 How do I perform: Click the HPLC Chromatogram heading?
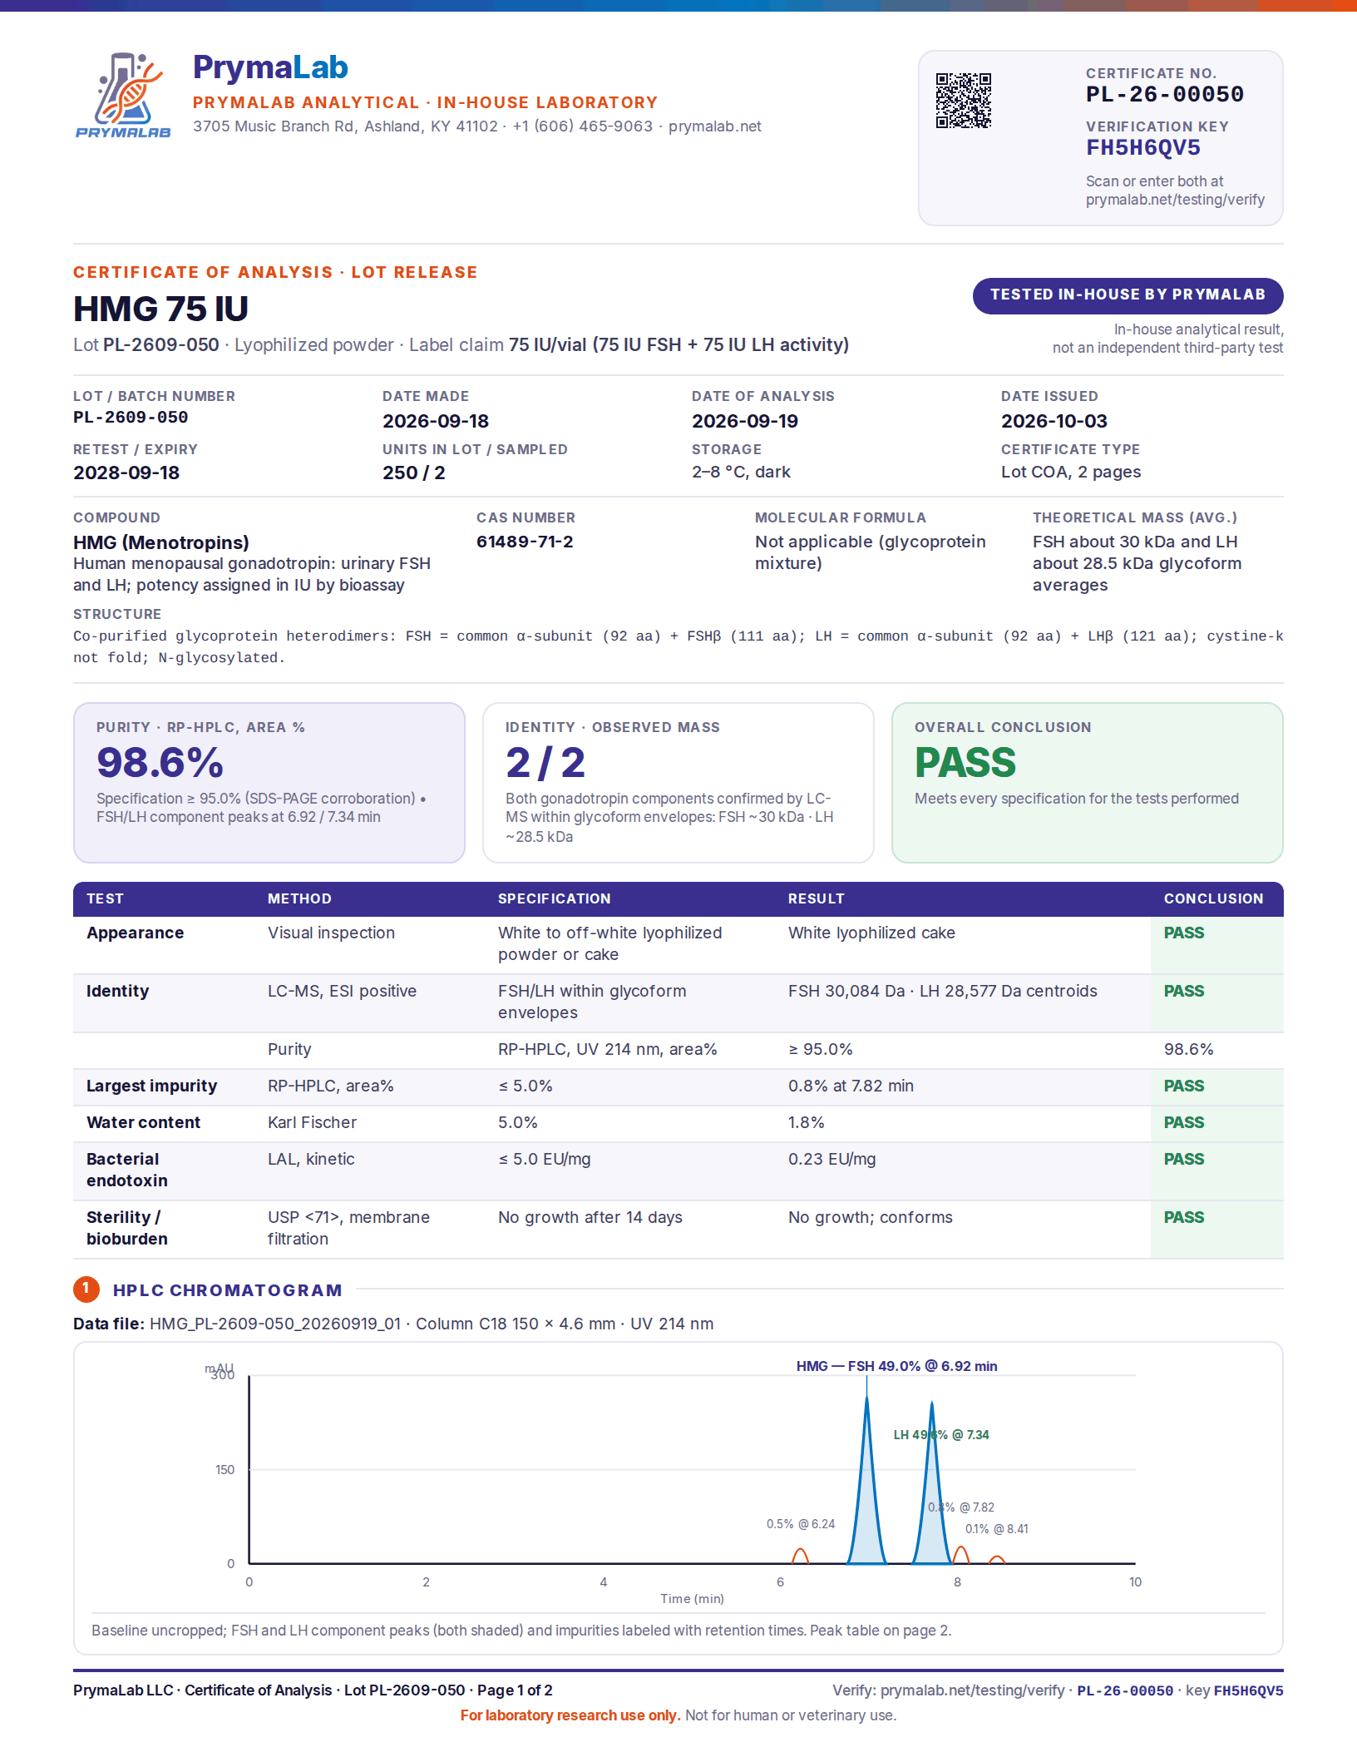[x=227, y=1289]
